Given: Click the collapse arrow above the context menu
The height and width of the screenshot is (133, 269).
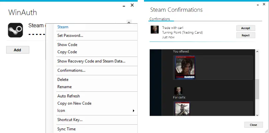Looking at the screenshot, I should point(129,22).
